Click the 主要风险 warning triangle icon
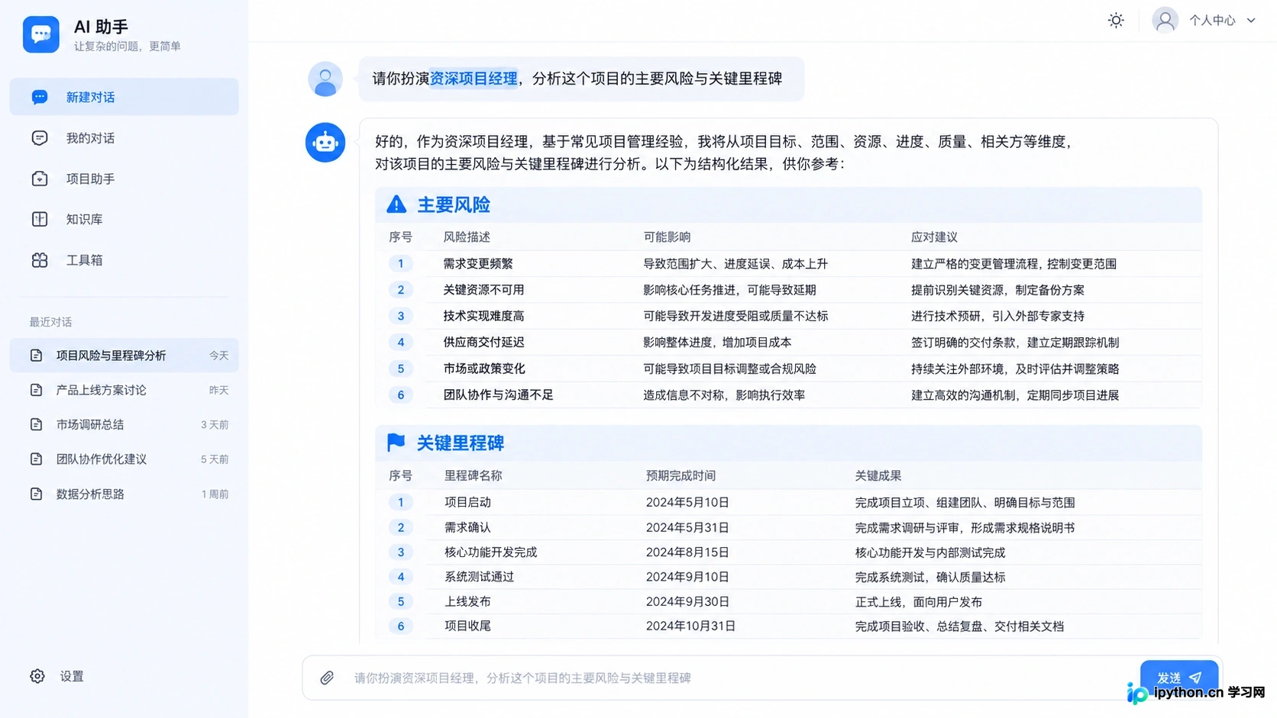This screenshot has height=718, width=1277. pos(396,204)
